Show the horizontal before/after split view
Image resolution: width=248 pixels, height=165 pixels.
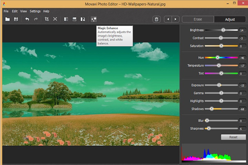coord(74,19)
